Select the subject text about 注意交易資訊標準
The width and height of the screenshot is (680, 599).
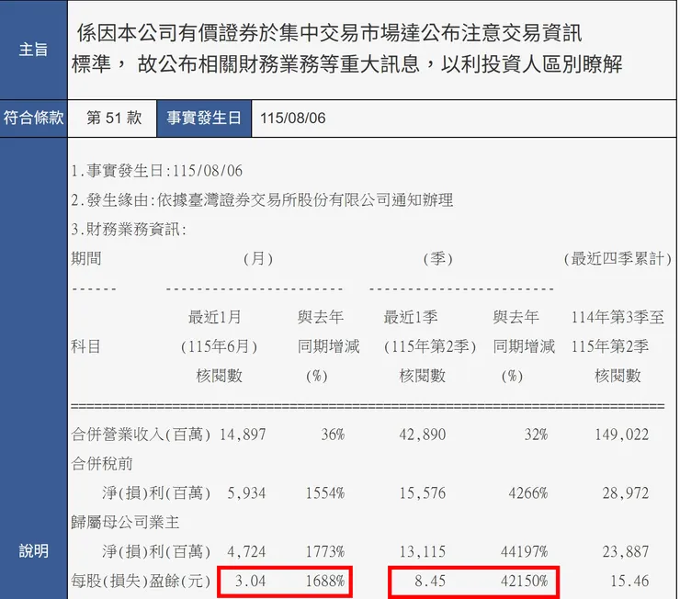(x=347, y=49)
